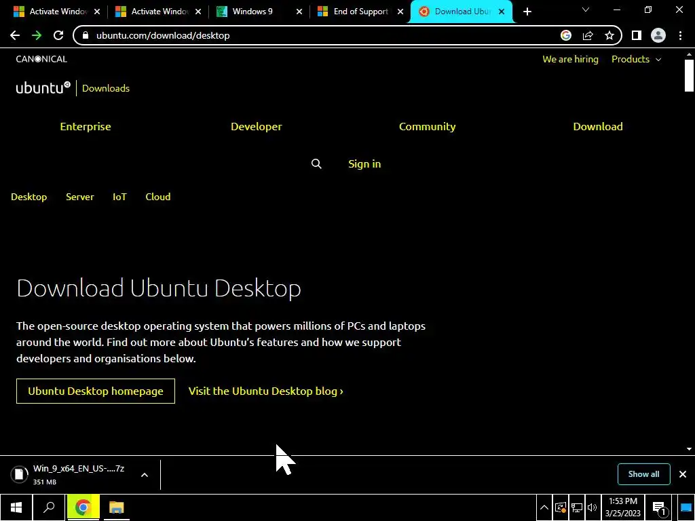Image resolution: width=695 pixels, height=521 pixels.
Task: Open File Explorer from taskbar
Action: click(x=116, y=507)
